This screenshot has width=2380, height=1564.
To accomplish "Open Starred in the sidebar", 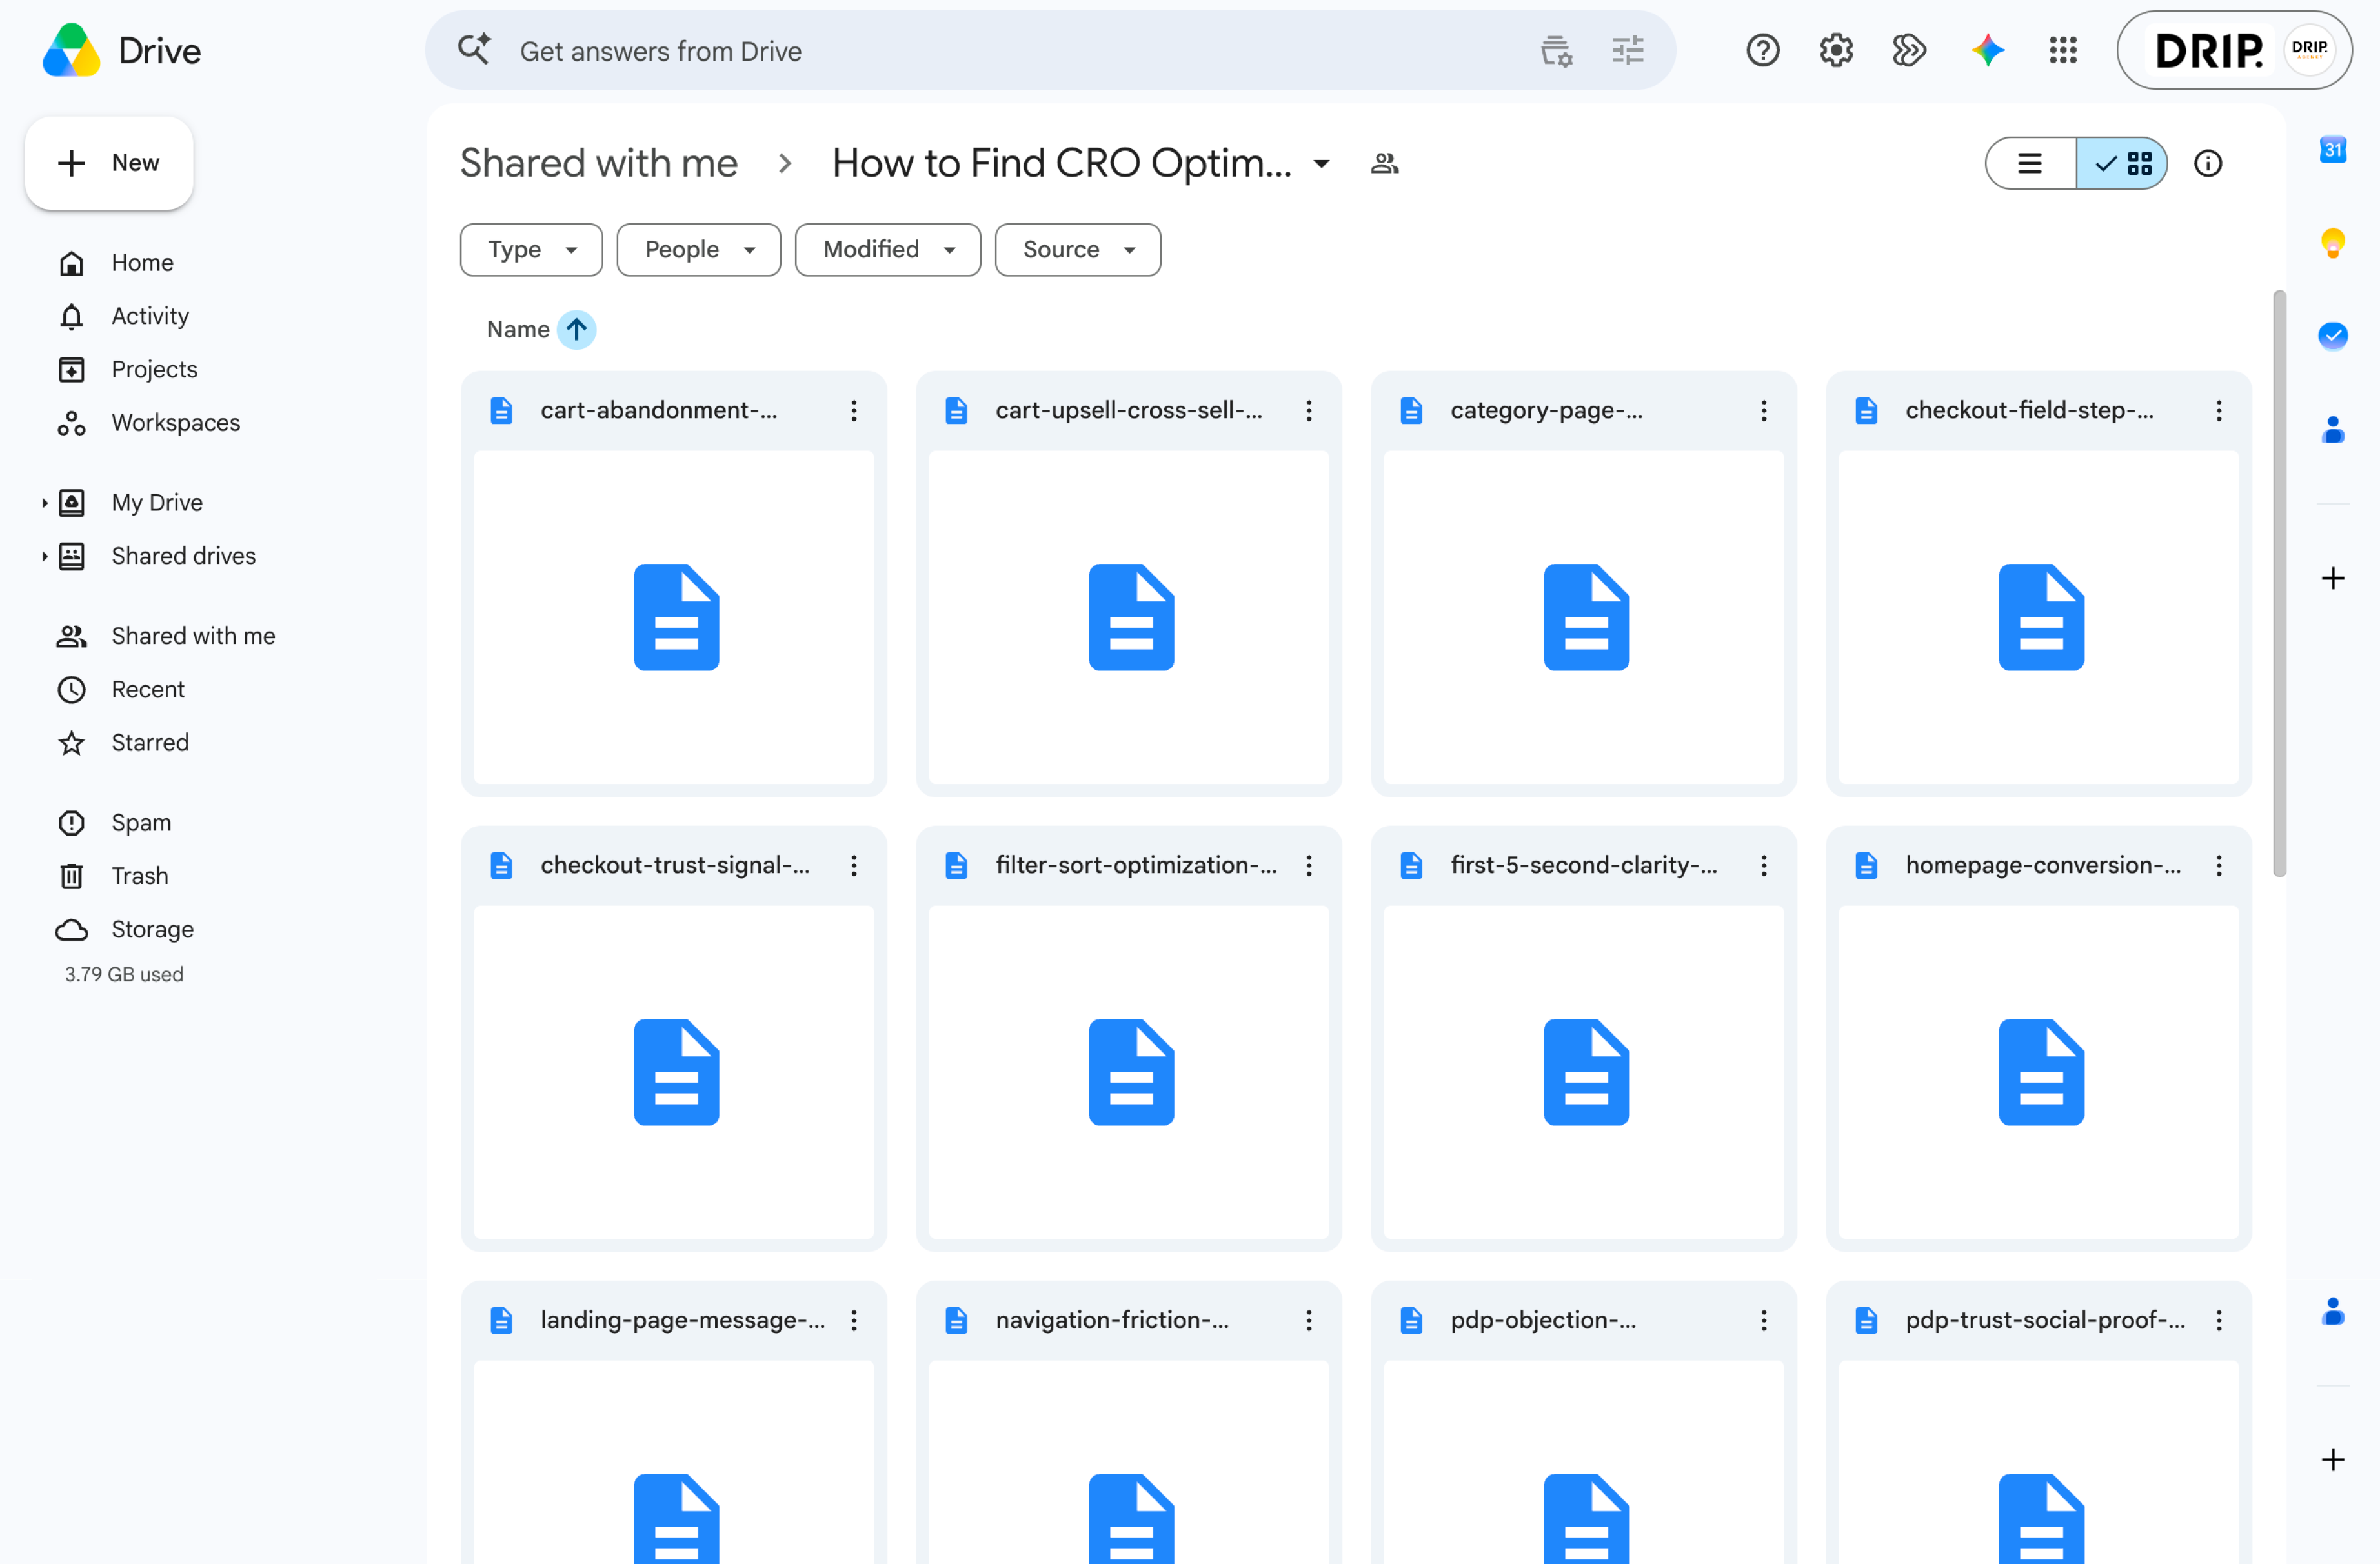I will [x=150, y=742].
